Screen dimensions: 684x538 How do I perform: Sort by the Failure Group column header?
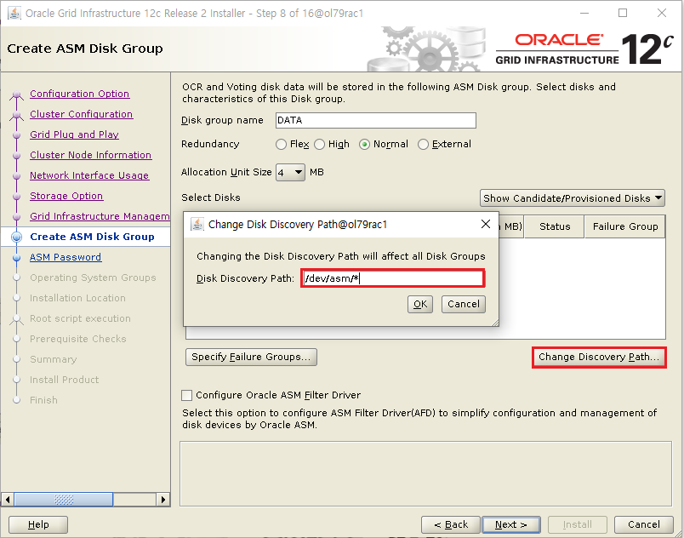pos(625,226)
